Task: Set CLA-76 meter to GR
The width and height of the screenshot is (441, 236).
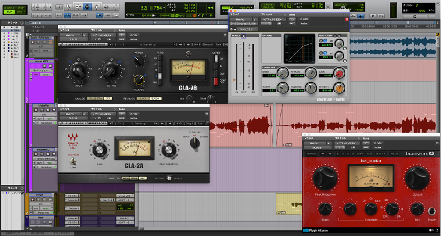Action: 216,59
